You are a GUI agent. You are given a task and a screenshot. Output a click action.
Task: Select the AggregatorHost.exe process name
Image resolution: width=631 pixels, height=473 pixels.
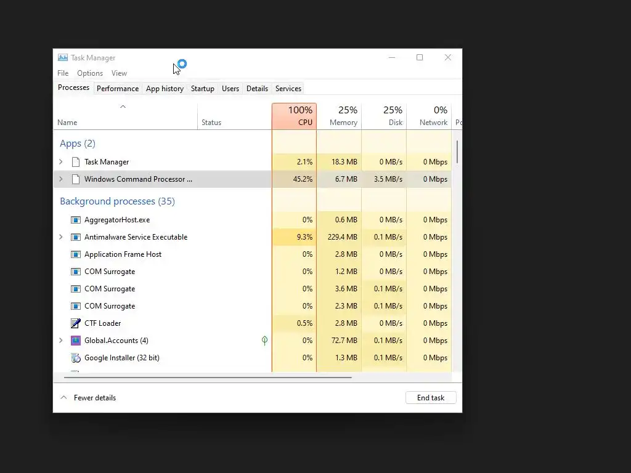[117, 220]
